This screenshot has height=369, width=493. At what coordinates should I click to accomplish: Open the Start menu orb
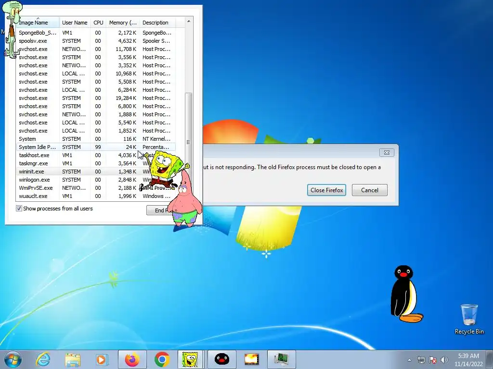pos(13,359)
